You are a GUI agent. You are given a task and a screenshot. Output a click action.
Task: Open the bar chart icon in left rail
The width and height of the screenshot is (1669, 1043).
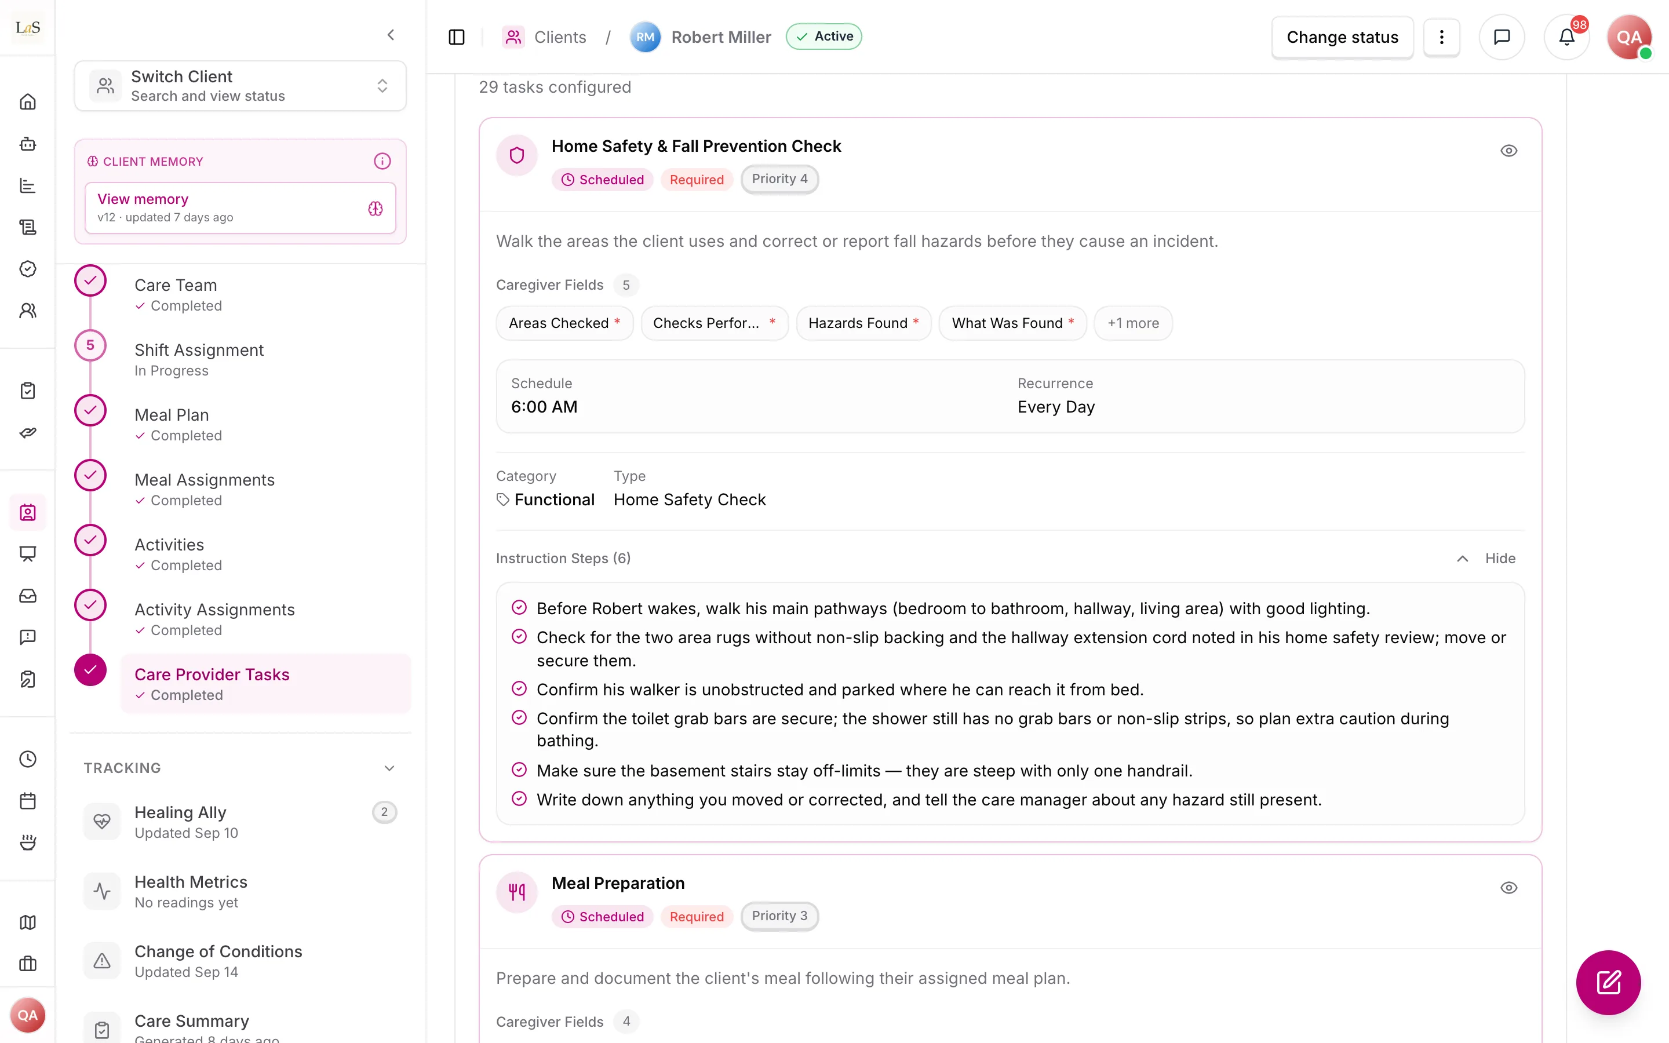[x=28, y=185]
